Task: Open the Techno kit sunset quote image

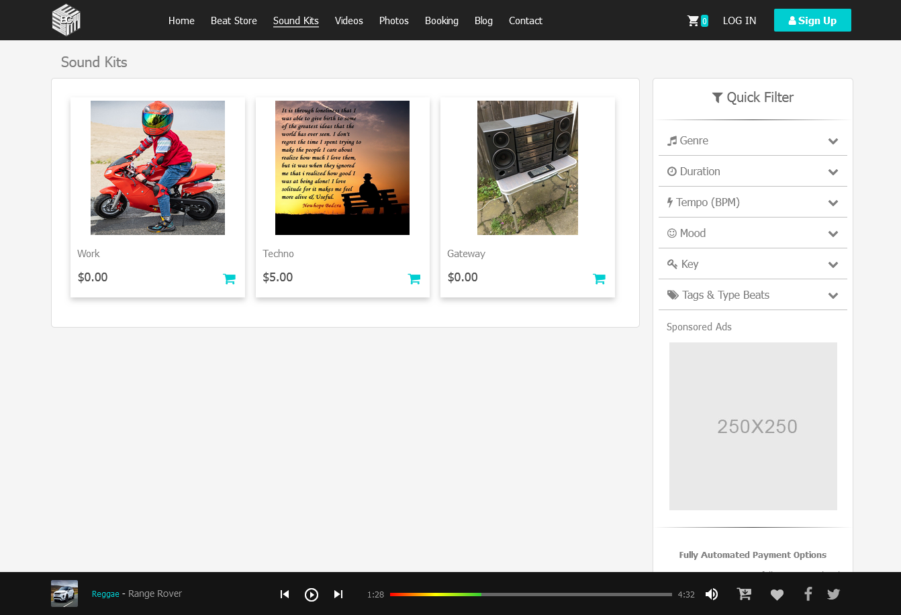Action: pyautogui.click(x=342, y=168)
